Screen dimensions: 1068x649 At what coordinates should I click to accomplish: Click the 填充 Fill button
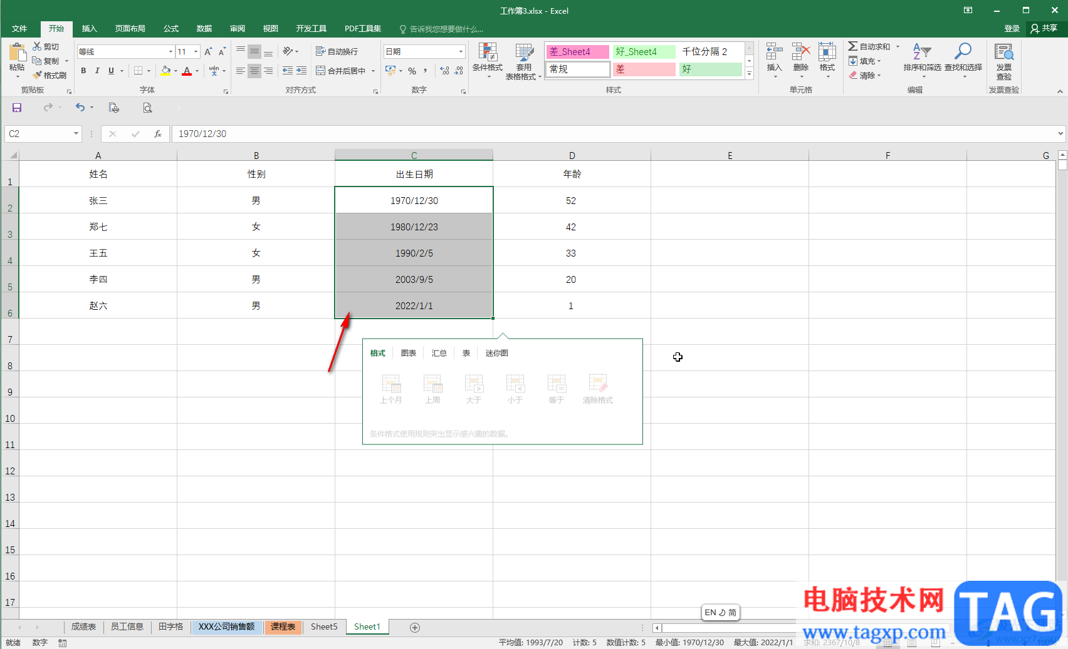coord(865,61)
